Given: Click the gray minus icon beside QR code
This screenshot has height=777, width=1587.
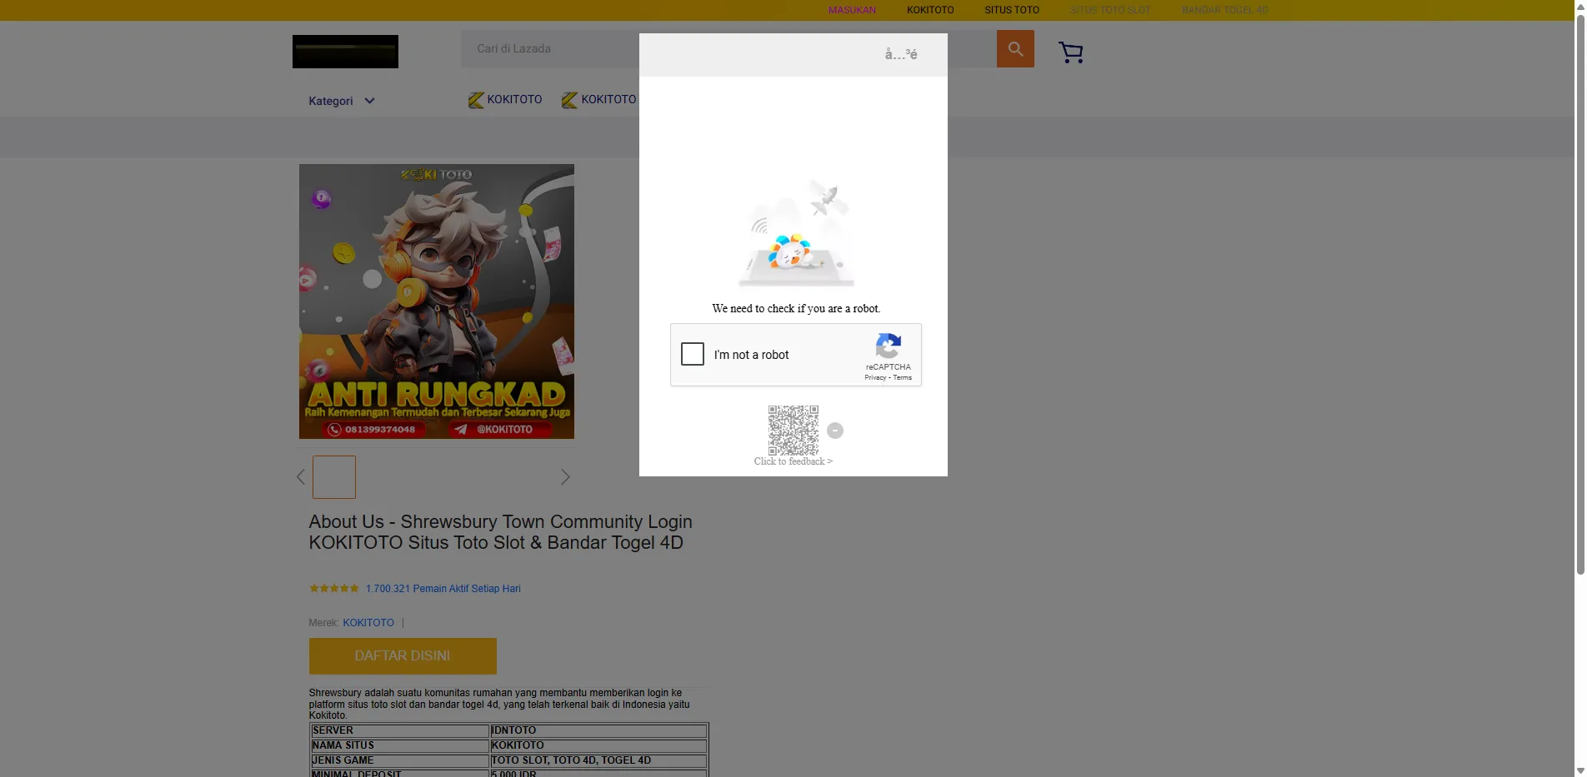Looking at the screenshot, I should click(835, 431).
